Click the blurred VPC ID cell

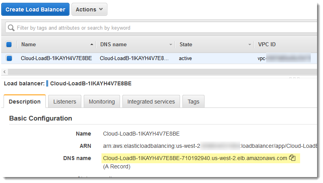tap(284, 58)
